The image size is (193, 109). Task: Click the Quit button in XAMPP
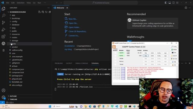(174, 65)
